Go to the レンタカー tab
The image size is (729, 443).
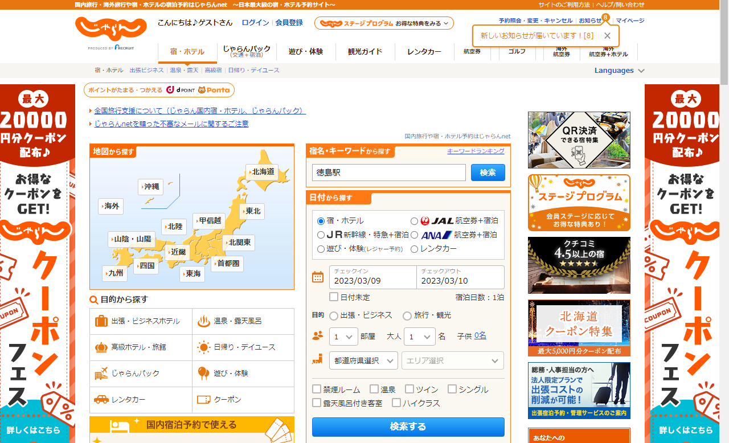click(424, 52)
